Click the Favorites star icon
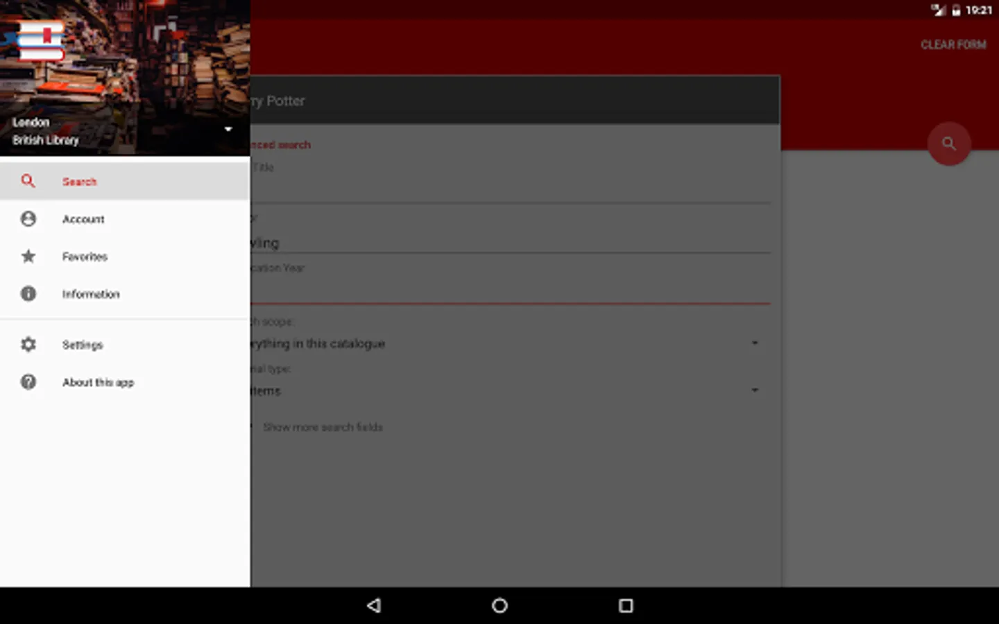The width and height of the screenshot is (999, 624). click(x=28, y=257)
